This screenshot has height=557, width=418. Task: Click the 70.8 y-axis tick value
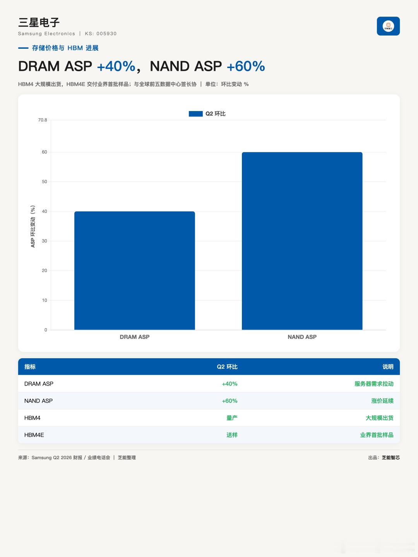43,120
